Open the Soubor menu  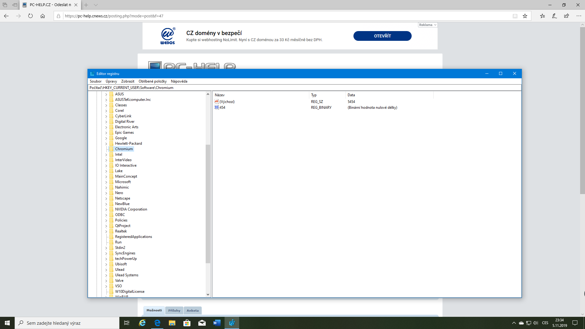(x=95, y=81)
